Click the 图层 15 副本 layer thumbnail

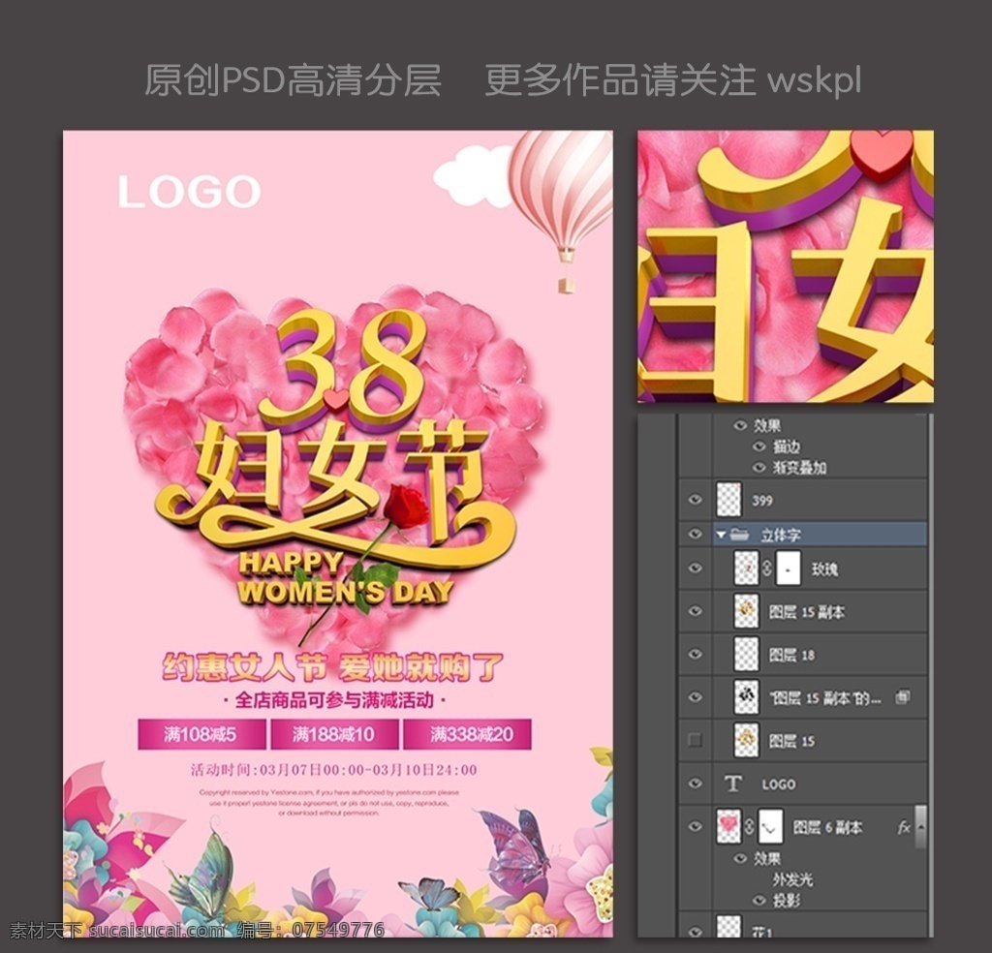pyautogui.click(x=747, y=611)
